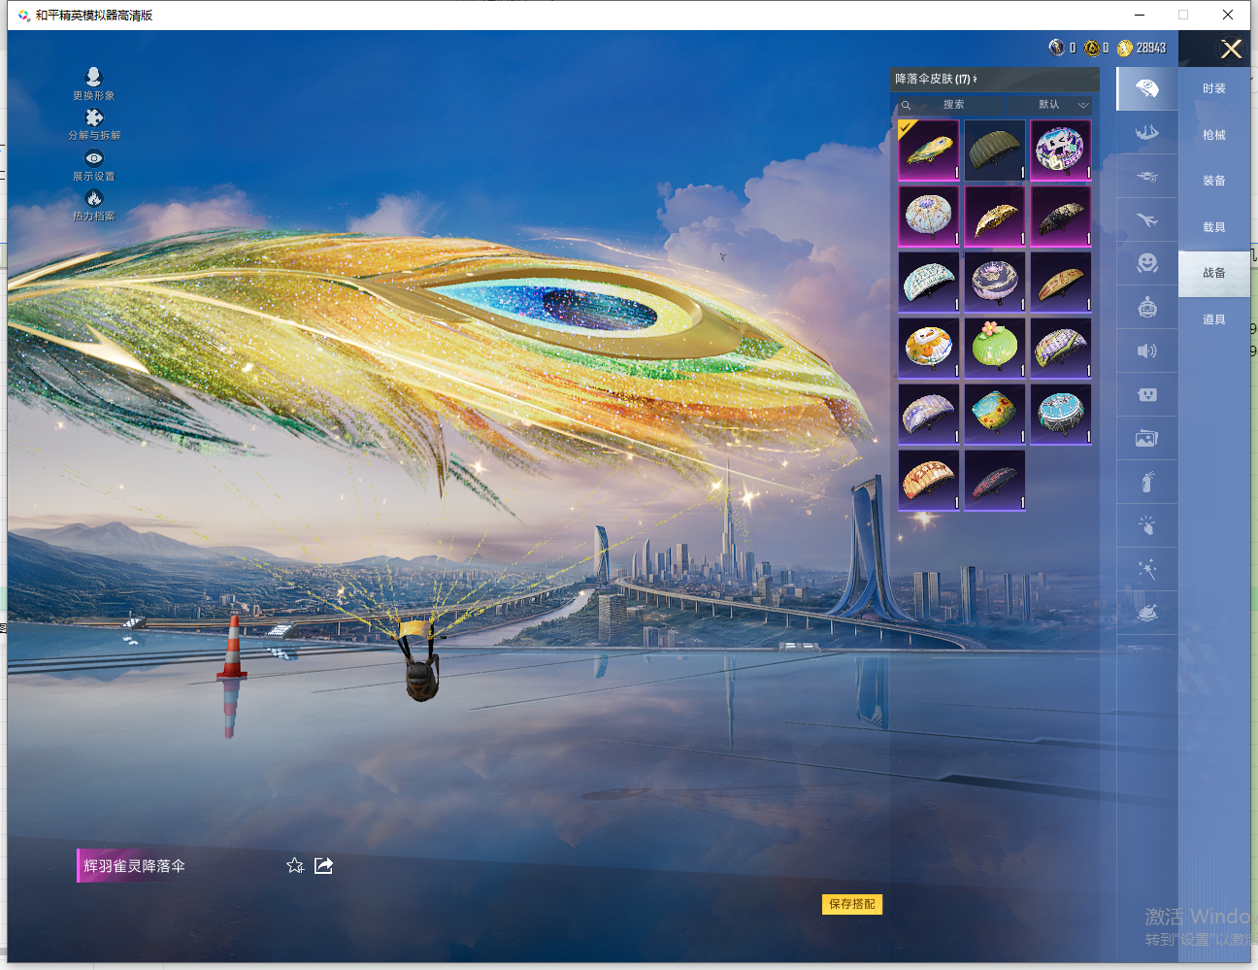
Task: Switch to the 装备 tab
Action: pos(1214,181)
